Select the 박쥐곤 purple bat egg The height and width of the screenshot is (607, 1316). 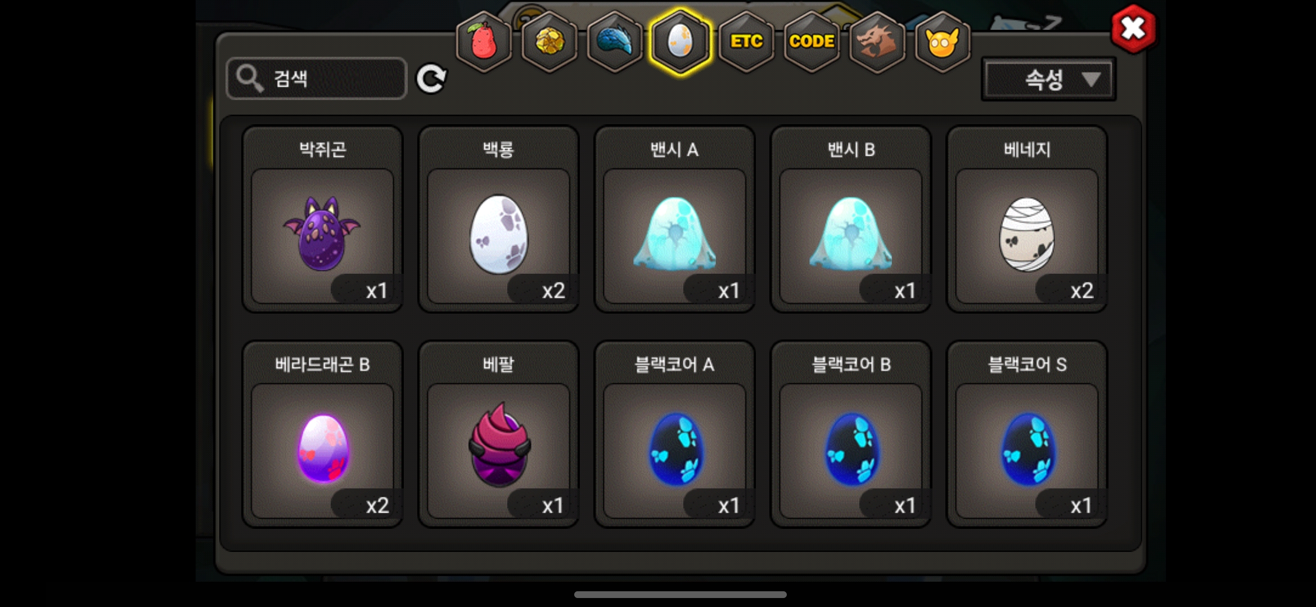click(322, 219)
